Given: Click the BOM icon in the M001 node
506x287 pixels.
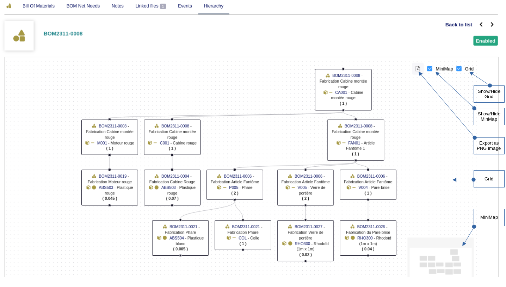Looking at the screenshot, I should coord(94,126).
